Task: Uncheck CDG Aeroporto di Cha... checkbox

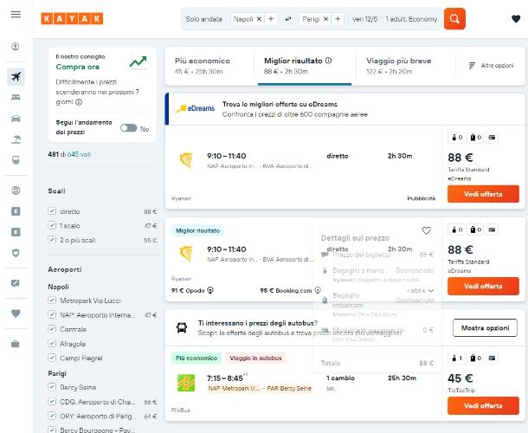Action: [x=52, y=401]
